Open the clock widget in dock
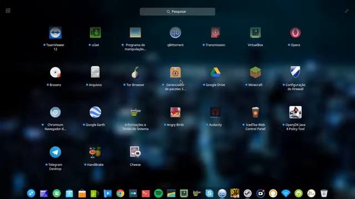Viewport: 355px width, 199px height. [311, 193]
